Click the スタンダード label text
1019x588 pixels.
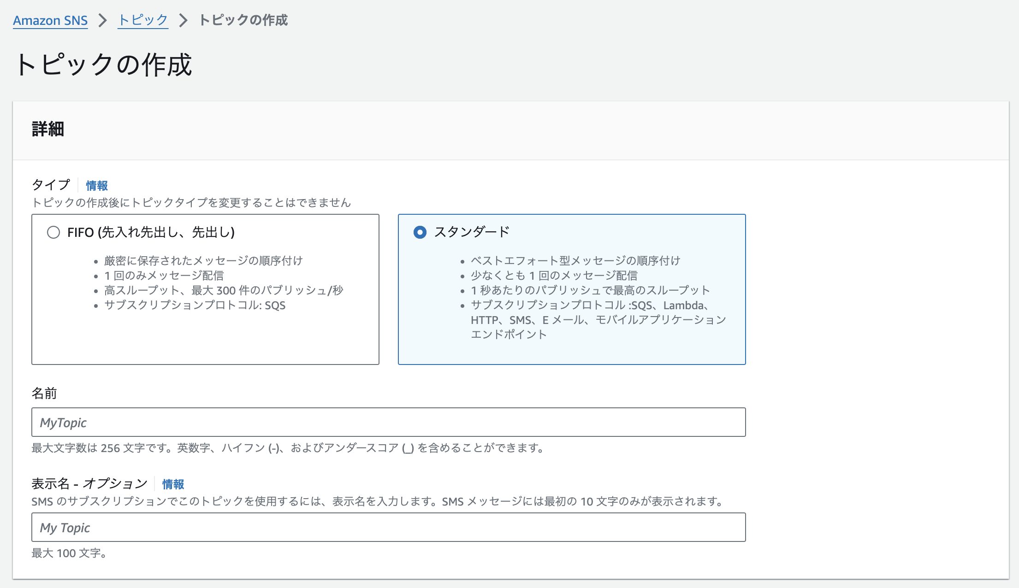[x=472, y=232]
